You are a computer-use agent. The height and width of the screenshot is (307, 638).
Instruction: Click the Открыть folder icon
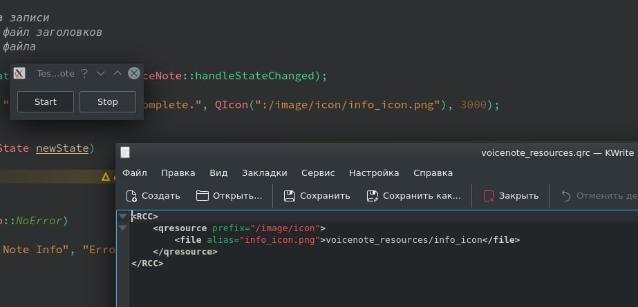[x=203, y=196]
